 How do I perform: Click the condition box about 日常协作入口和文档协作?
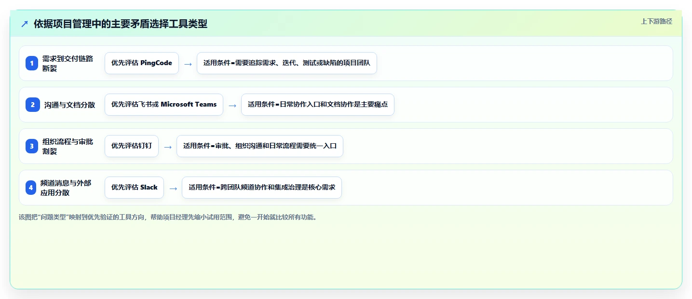click(318, 105)
